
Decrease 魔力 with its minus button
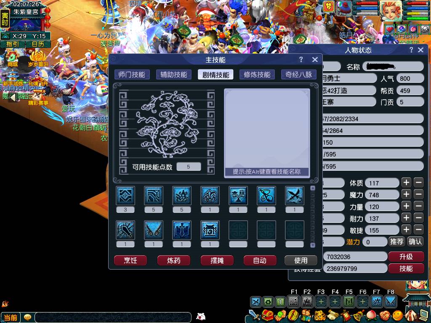click(x=418, y=194)
